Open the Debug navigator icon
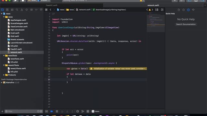The height and width of the screenshot is (116, 207). coord(31,10)
